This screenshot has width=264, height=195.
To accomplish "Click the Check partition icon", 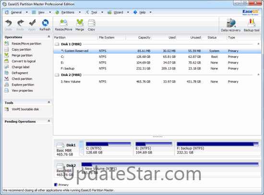I will point(7,79).
